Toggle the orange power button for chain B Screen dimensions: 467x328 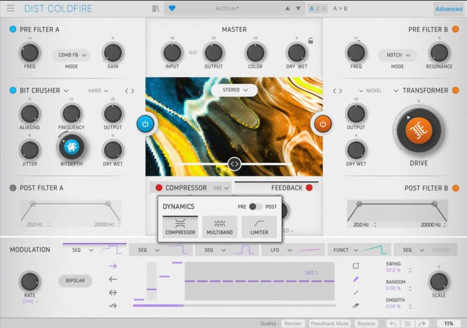322,123
